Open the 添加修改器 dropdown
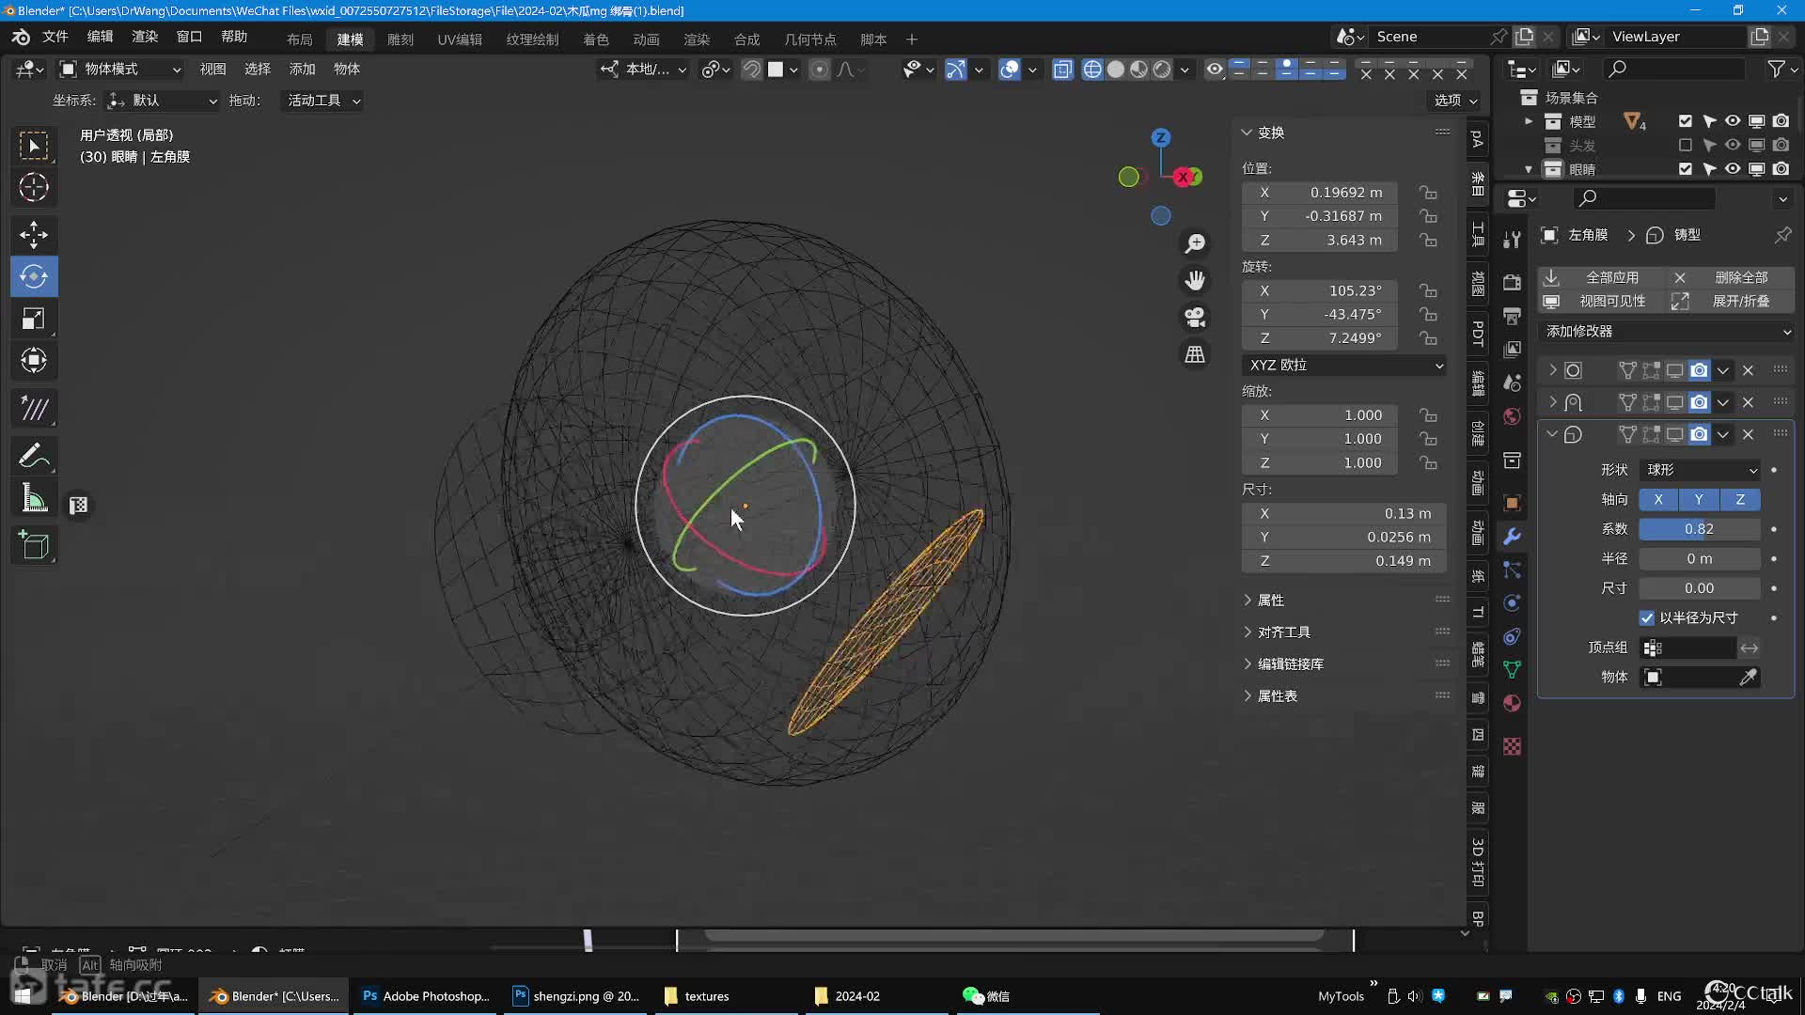Screen dimensions: 1805x1015 click(1667, 332)
